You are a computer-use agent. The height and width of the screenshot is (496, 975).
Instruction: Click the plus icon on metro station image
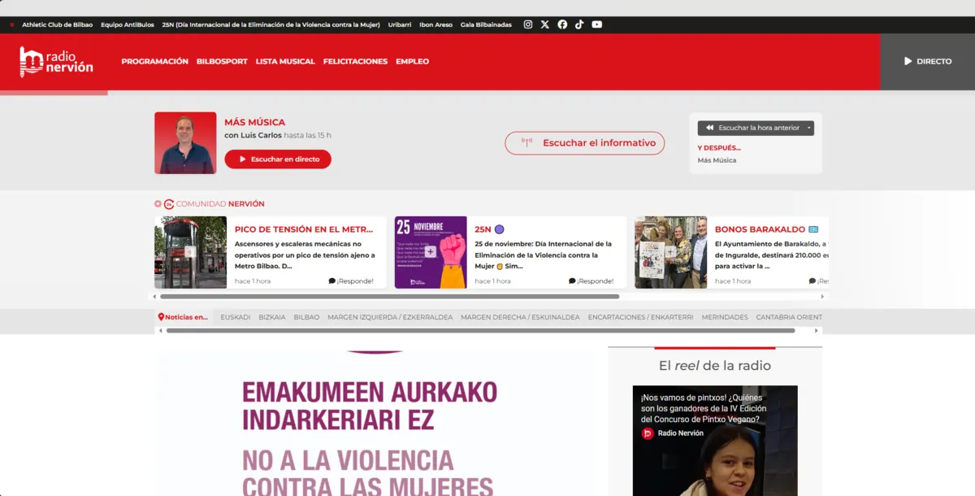tap(190, 252)
